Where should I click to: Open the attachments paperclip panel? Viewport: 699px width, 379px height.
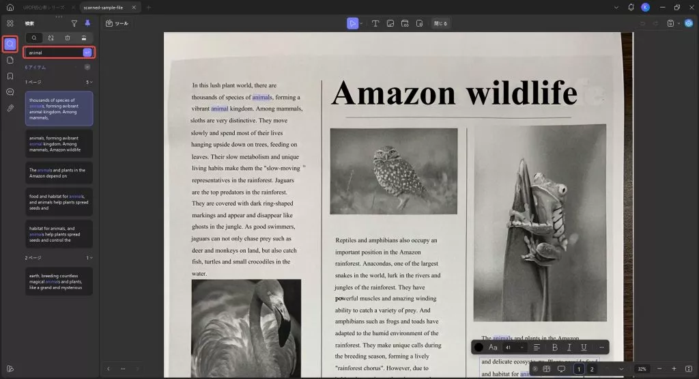10,109
